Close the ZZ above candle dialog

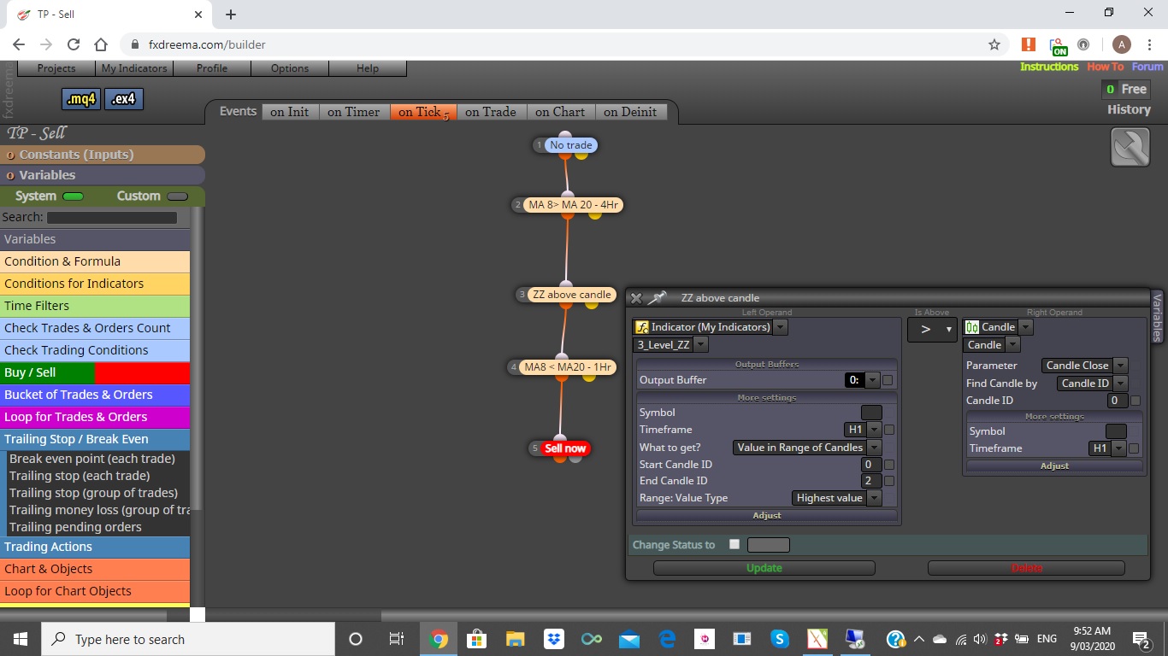pos(636,298)
